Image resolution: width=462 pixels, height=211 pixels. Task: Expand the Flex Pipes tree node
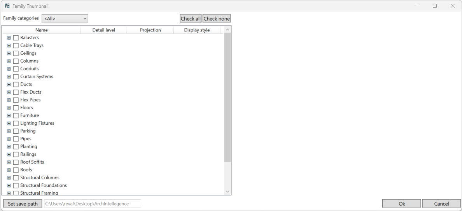pyautogui.click(x=9, y=100)
